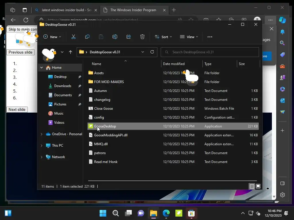The height and width of the screenshot is (220, 294).
Task: Open Edge sidebar settings gear
Action: [x=283, y=195]
